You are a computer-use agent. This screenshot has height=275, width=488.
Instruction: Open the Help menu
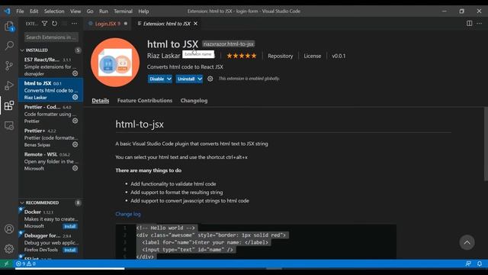pyautogui.click(x=143, y=11)
